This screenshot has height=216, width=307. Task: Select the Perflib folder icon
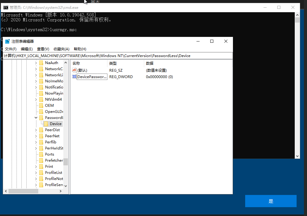point(41,142)
